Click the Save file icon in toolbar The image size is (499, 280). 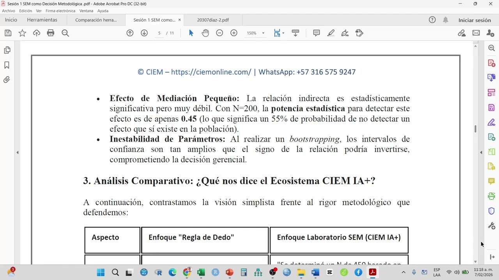[x=8, y=33]
